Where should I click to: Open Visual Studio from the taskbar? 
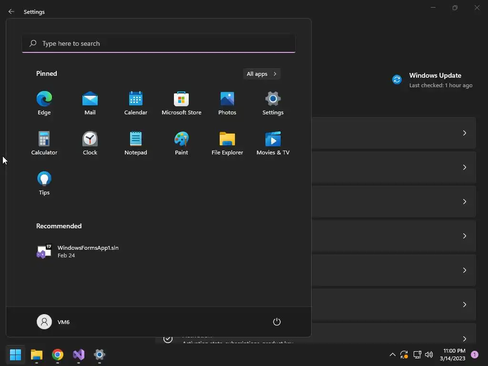click(x=79, y=354)
